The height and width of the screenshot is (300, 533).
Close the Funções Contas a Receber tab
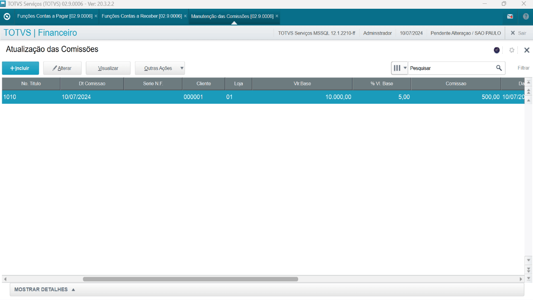pyautogui.click(x=185, y=16)
